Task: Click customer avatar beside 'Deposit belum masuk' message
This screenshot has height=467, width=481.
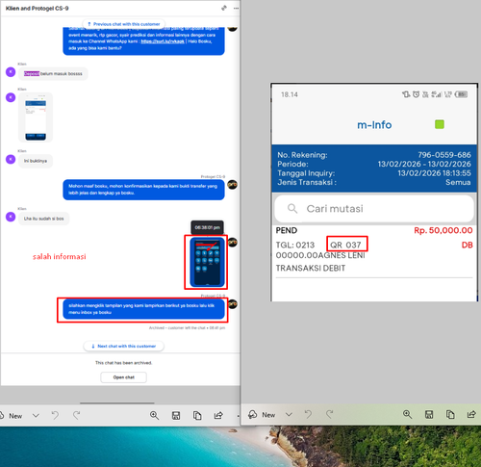Action: pos(11,72)
